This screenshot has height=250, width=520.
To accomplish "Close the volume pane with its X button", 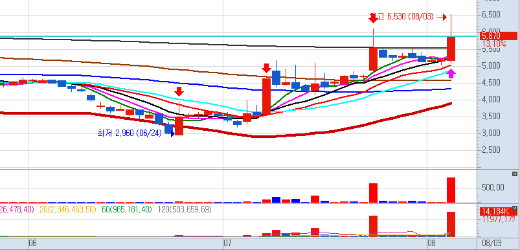I will click(514, 174).
